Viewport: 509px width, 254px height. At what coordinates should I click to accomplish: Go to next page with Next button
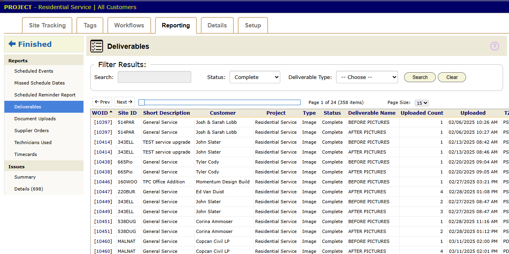pos(124,102)
